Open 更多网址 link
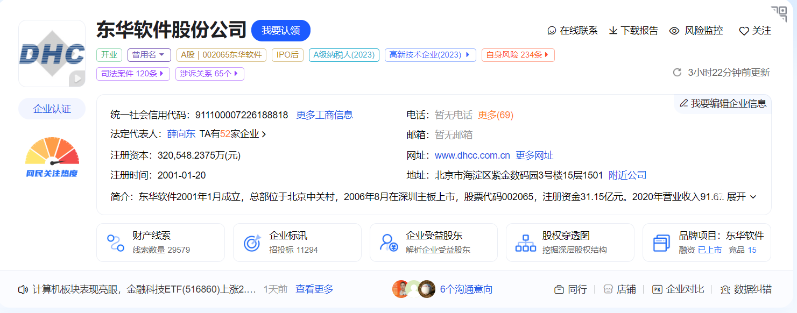 534,155
